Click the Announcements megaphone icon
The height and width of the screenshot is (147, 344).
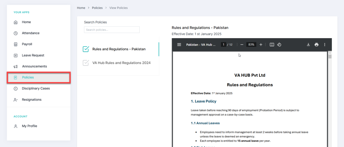[x=15, y=67]
